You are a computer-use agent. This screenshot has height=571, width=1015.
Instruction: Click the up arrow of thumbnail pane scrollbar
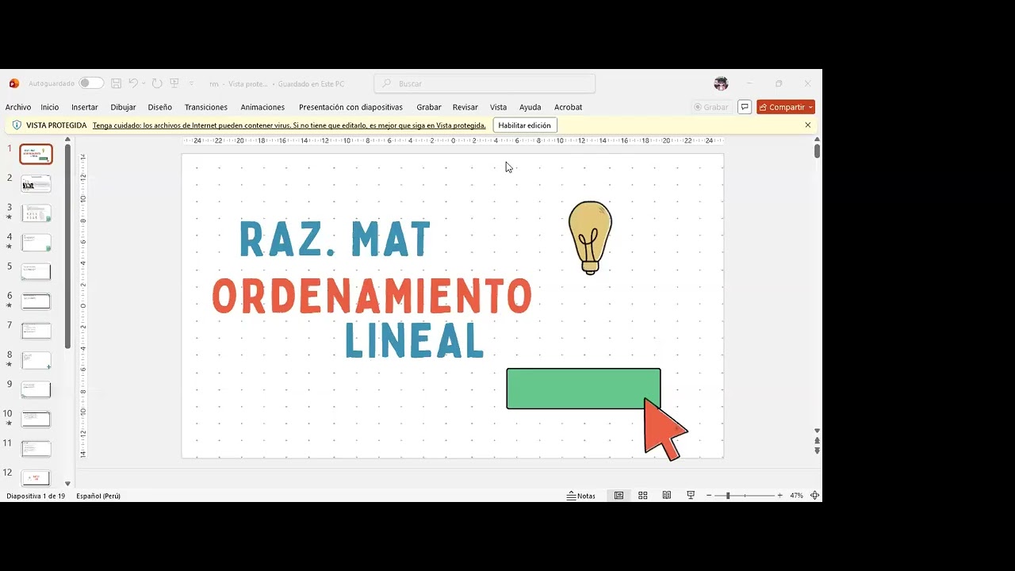67,140
